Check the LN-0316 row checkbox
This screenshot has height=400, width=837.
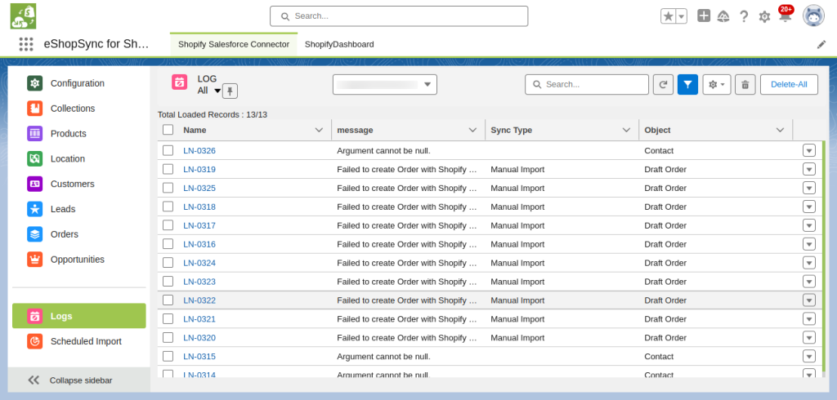[x=168, y=244]
